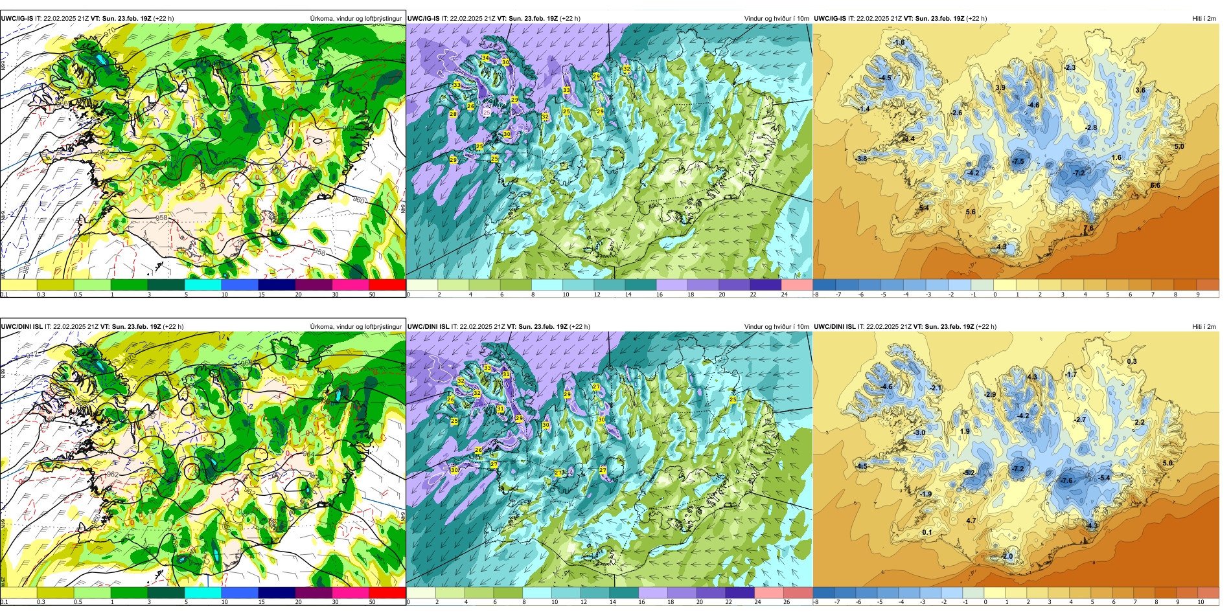Click the pink swatch ending IG-IS wind legend
Viewport: 1231px width, 615px height.
[796, 285]
